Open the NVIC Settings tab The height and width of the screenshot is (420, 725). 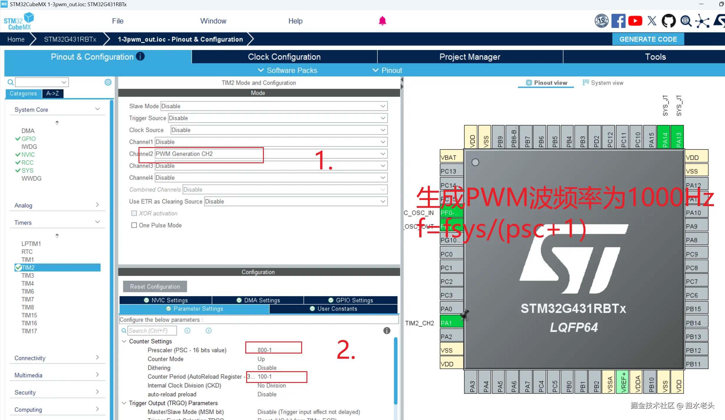[x=166, y=300]
